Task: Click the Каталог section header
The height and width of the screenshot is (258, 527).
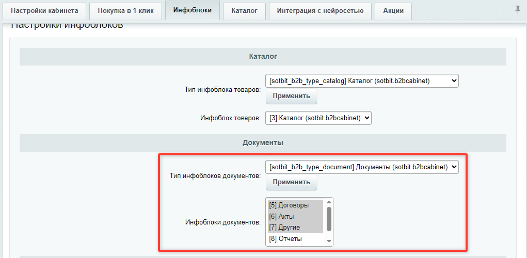Action: point(263,56)
